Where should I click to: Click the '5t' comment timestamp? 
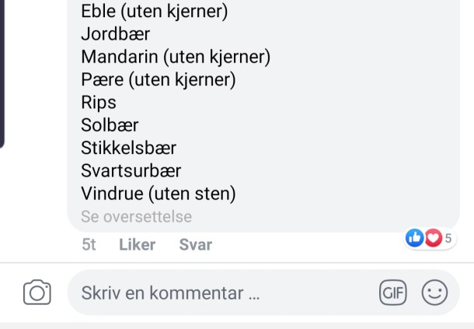click(89, 244)
